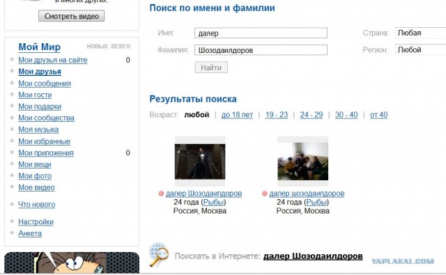
Task: Click the Найти search button
Action: 211,68
